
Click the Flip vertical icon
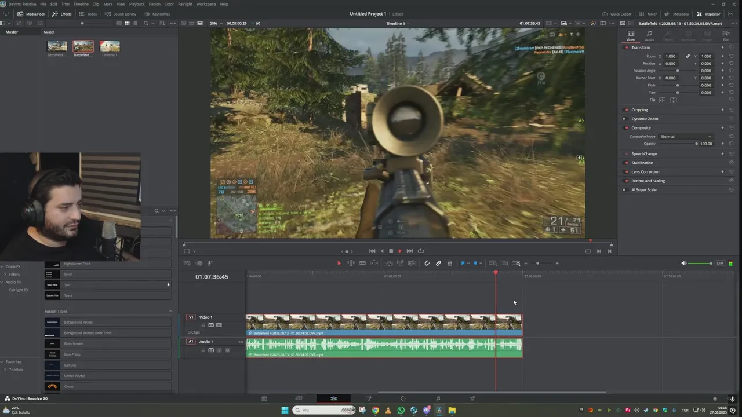pos(674,100)
